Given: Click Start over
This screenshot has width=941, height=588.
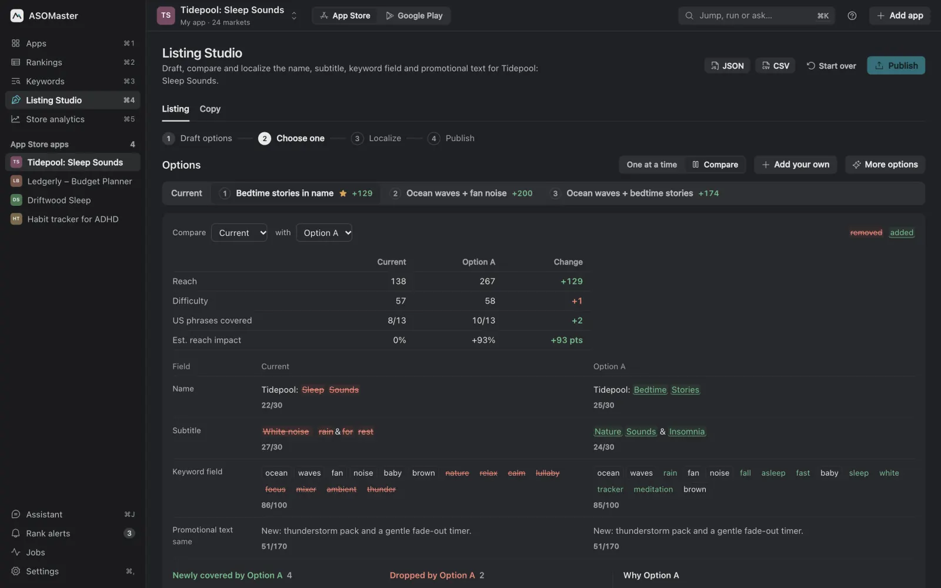Looking at the screenshot, I should click(x=831, y=66).
